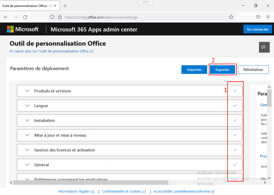Click the checkmark on Produits et versions
This screenshot has height=195, width=274.
(x=235, y=91)
